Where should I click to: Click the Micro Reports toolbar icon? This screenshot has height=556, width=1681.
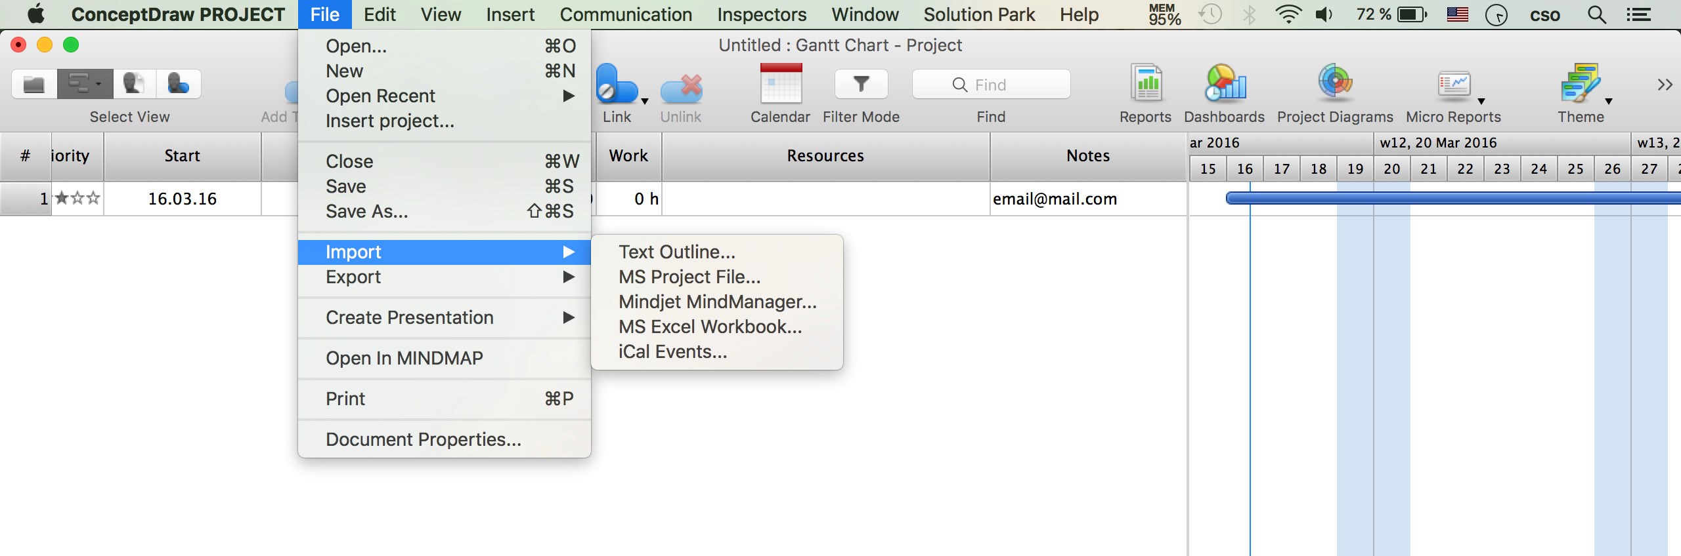point(1454,85)
